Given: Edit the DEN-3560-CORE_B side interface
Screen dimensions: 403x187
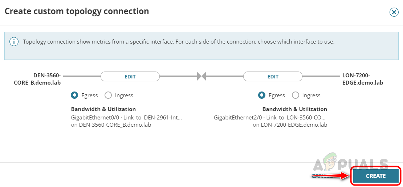Looking at the screenshot, I should (130, 77).
